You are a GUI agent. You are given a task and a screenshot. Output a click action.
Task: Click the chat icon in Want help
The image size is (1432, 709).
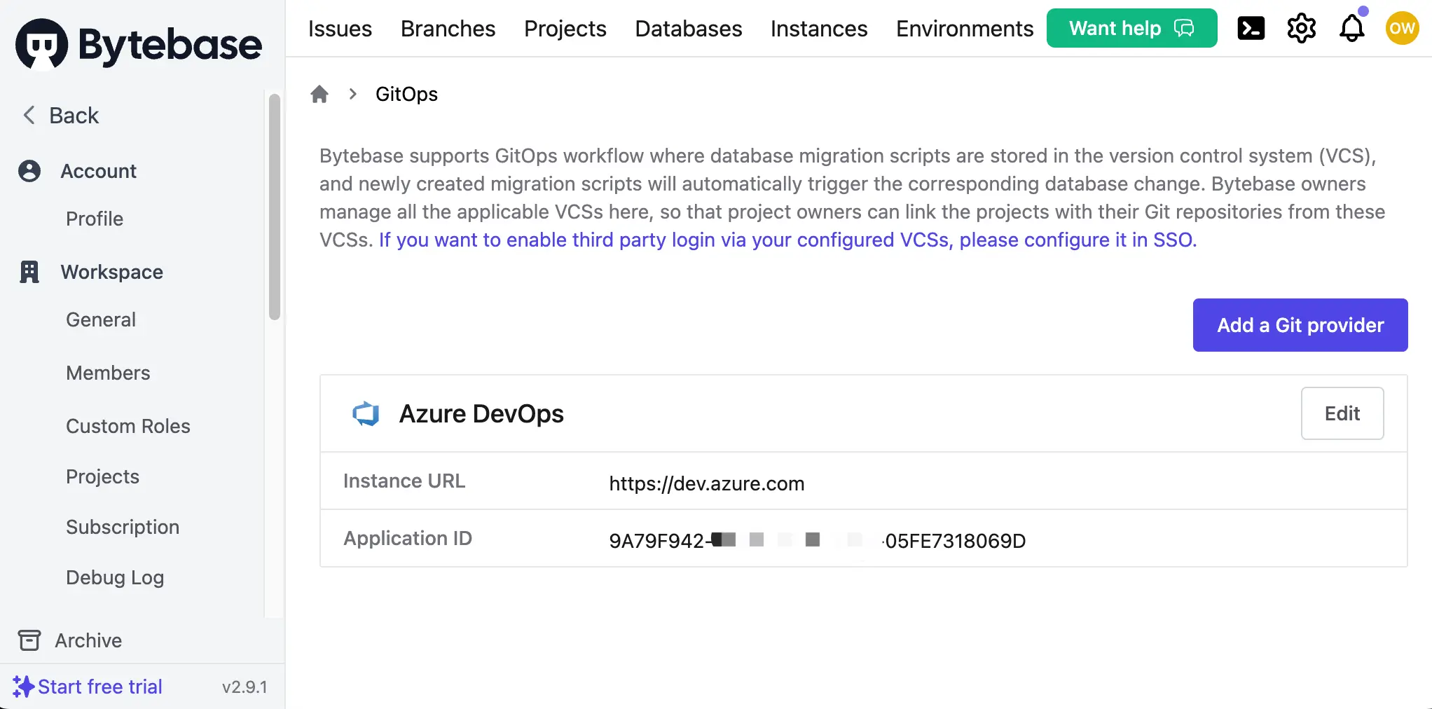click(1184, 28)
